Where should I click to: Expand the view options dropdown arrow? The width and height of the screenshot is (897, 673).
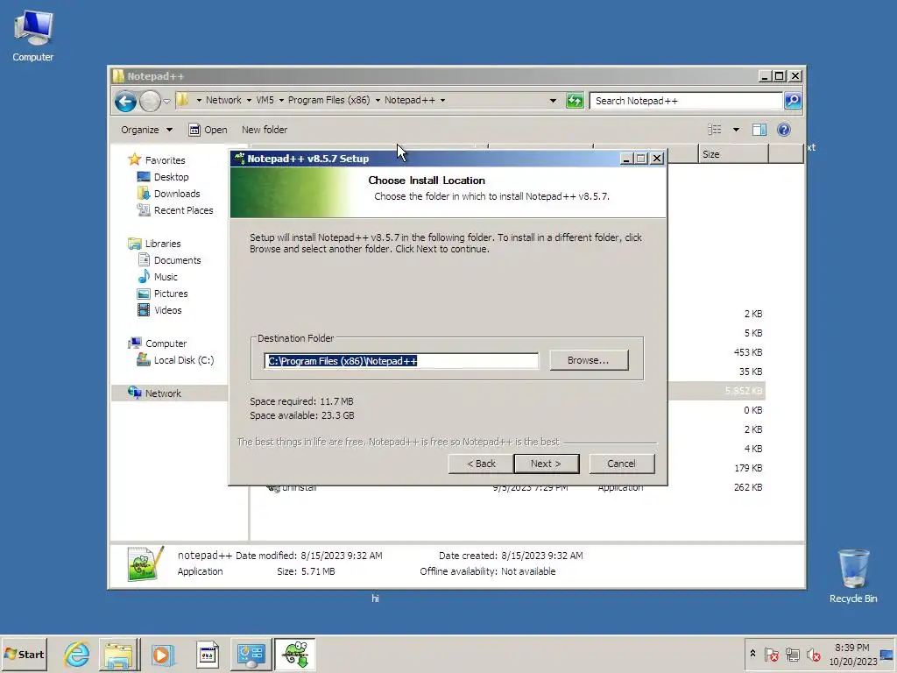736,130
